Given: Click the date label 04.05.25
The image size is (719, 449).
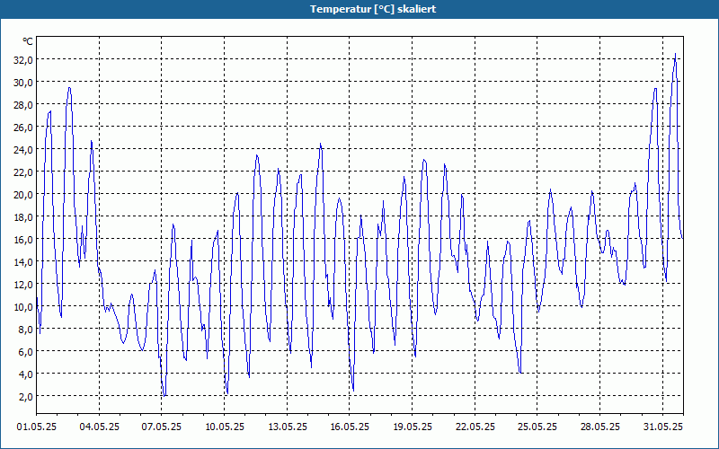Looking at the screenshot, I should (99, 427).
